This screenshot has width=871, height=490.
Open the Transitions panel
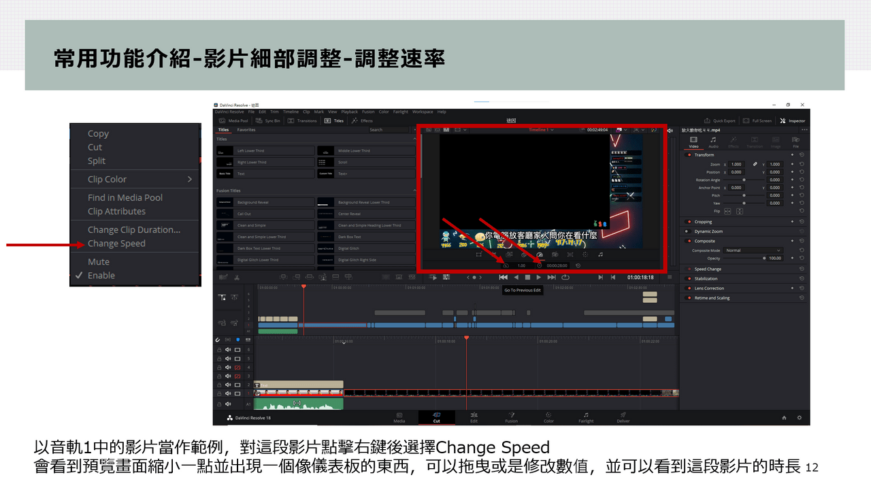(303, 120)
